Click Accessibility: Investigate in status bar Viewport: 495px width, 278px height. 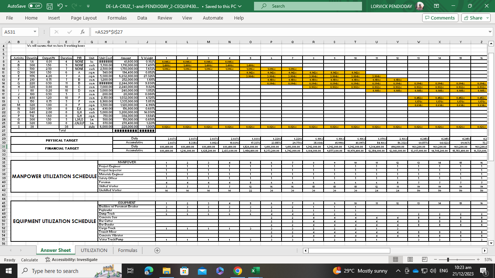(x=71, y=260)
